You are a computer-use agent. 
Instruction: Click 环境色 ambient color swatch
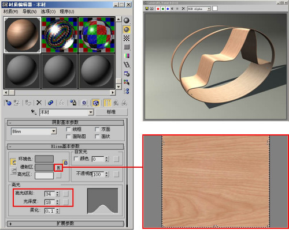coord(44,159)
